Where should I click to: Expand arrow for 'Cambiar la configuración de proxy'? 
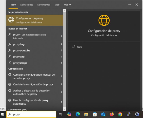click(x=61, y=84)
